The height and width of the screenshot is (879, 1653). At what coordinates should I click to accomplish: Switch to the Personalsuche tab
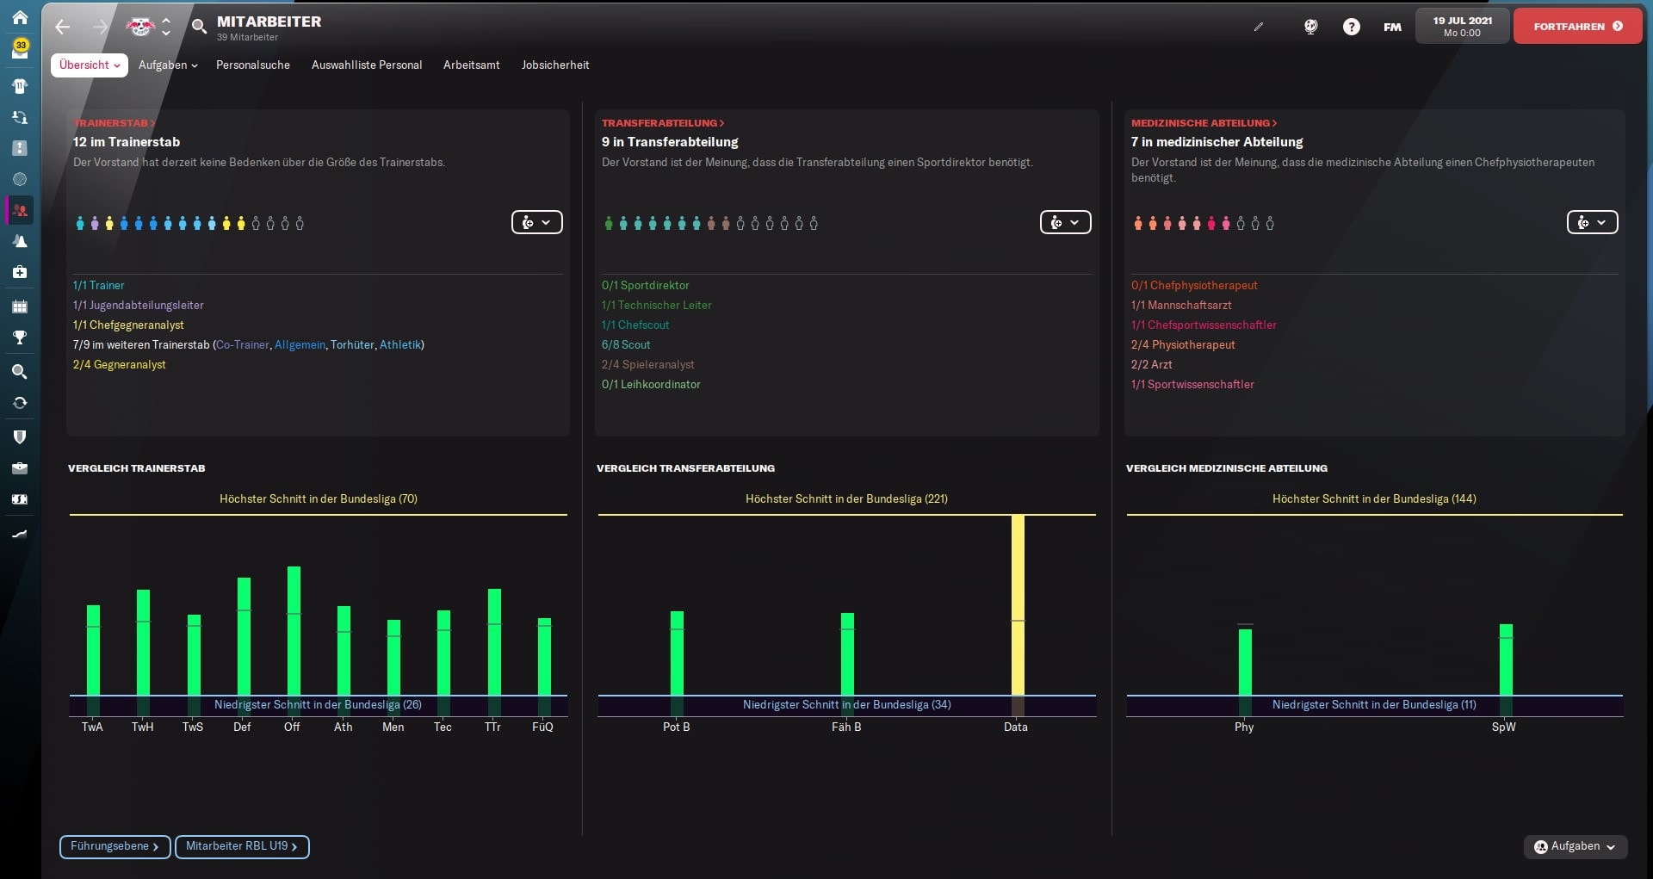point(252,65)
